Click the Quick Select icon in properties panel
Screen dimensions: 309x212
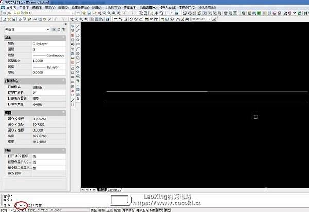64,29
